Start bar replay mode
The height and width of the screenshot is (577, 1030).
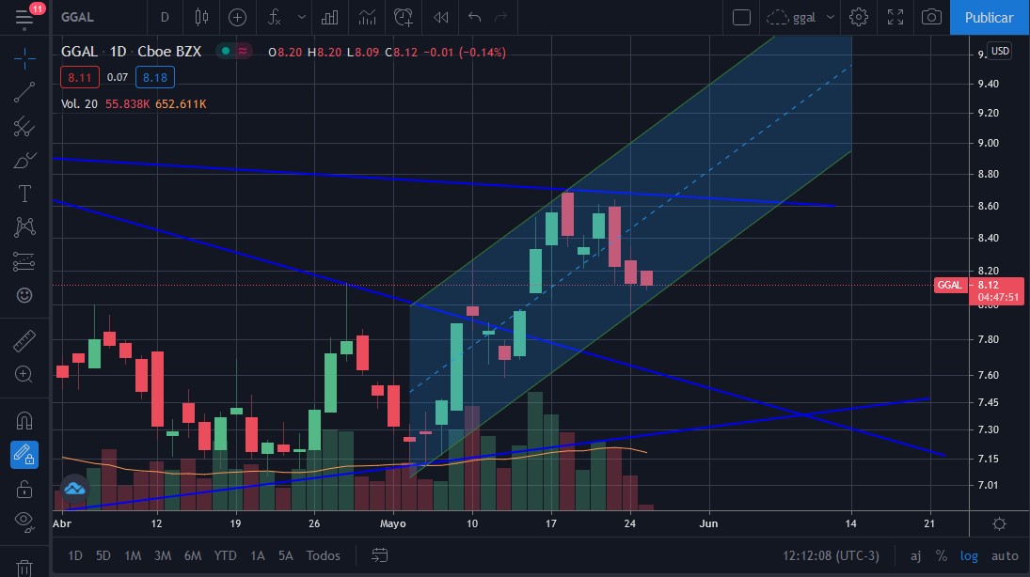click(x=441, y=18)
